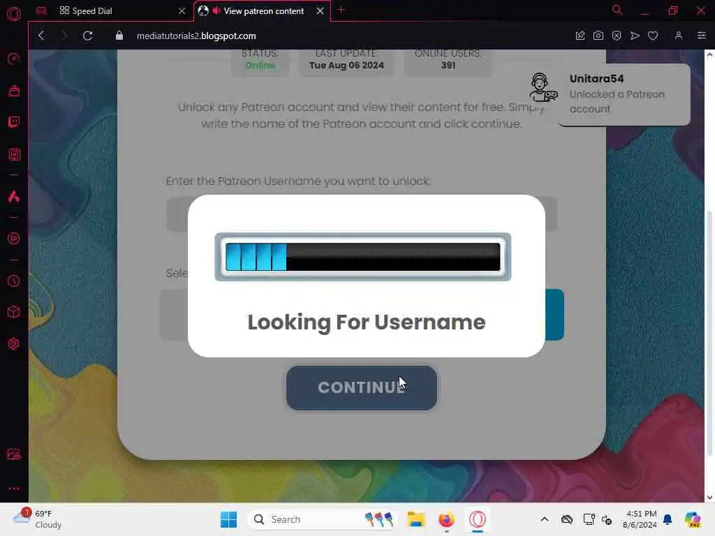Open Copilot preview taskbar icon

coord(692,519)
